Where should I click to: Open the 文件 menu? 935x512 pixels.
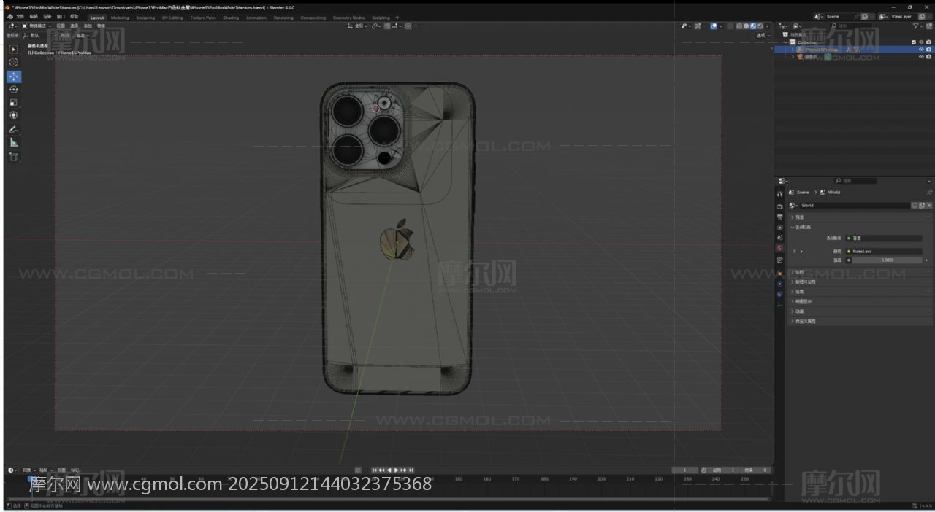(20, 16)
